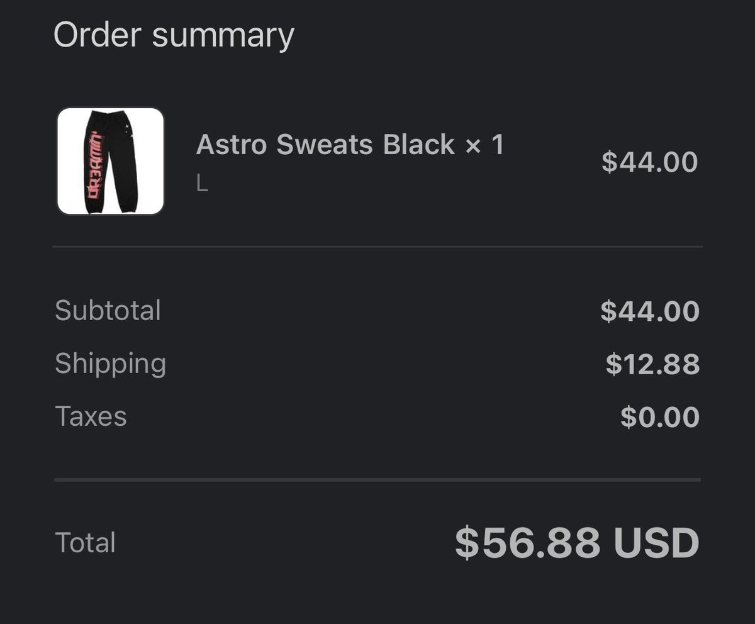Click the word Astro in product title

(232, 145)
